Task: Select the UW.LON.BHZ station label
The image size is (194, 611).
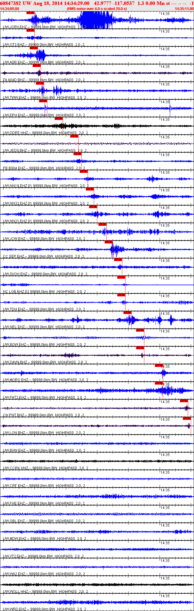Action: click(x=44, y=433)
